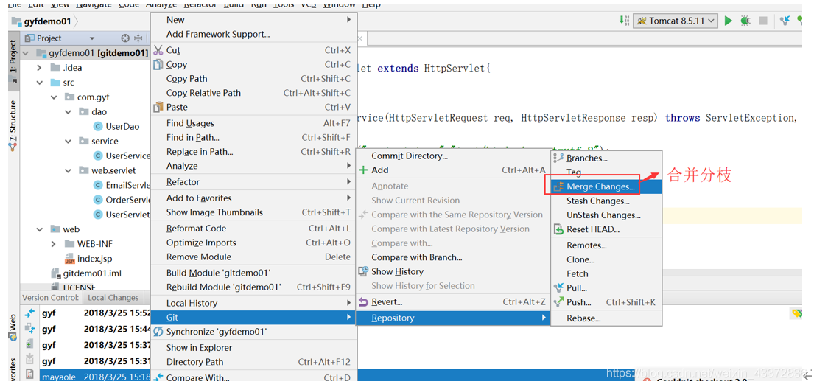Viewport: 814px width, 387px height.
Task: Select the UserDao class
Action: point(116,126)
